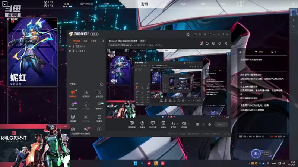Open the middle tool in the second toolbox row
The width and height of the screenshot is (298, 167).
tap(86, 106)
